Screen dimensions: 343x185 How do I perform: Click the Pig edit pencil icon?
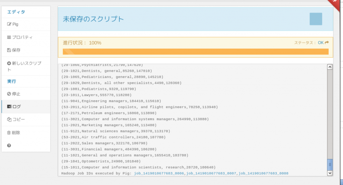(9, 24)
